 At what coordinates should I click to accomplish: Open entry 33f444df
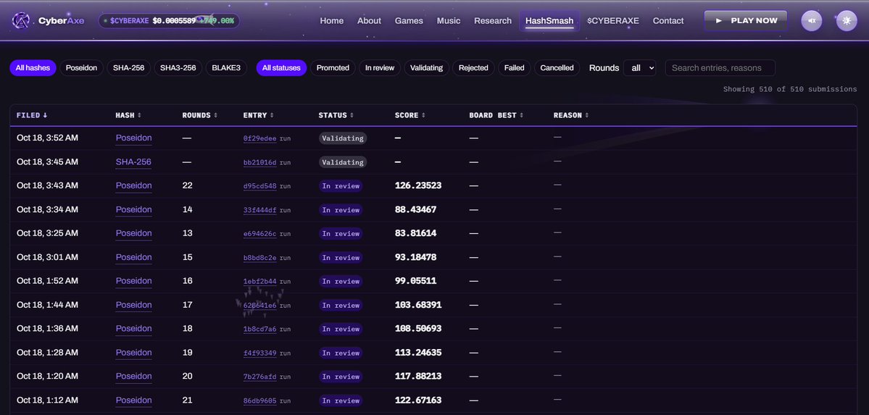pos(259,210)
